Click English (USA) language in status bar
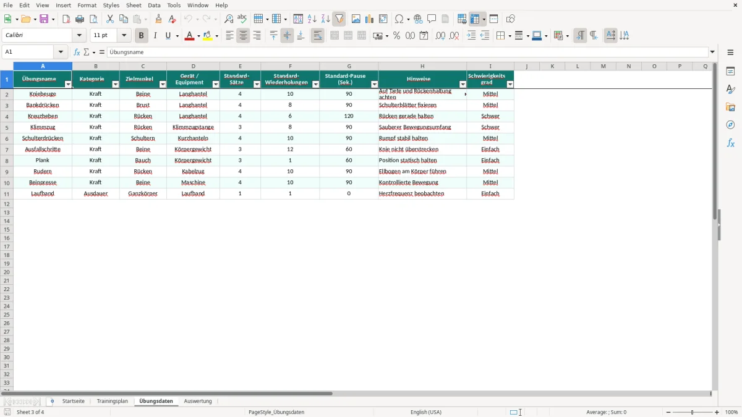 click(x=426, y=412)
